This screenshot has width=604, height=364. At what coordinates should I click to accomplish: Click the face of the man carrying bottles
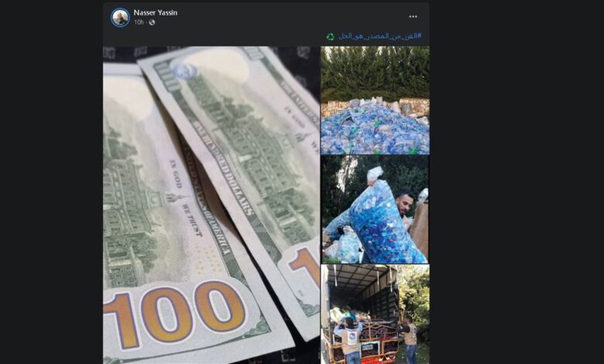coord(404,204)
